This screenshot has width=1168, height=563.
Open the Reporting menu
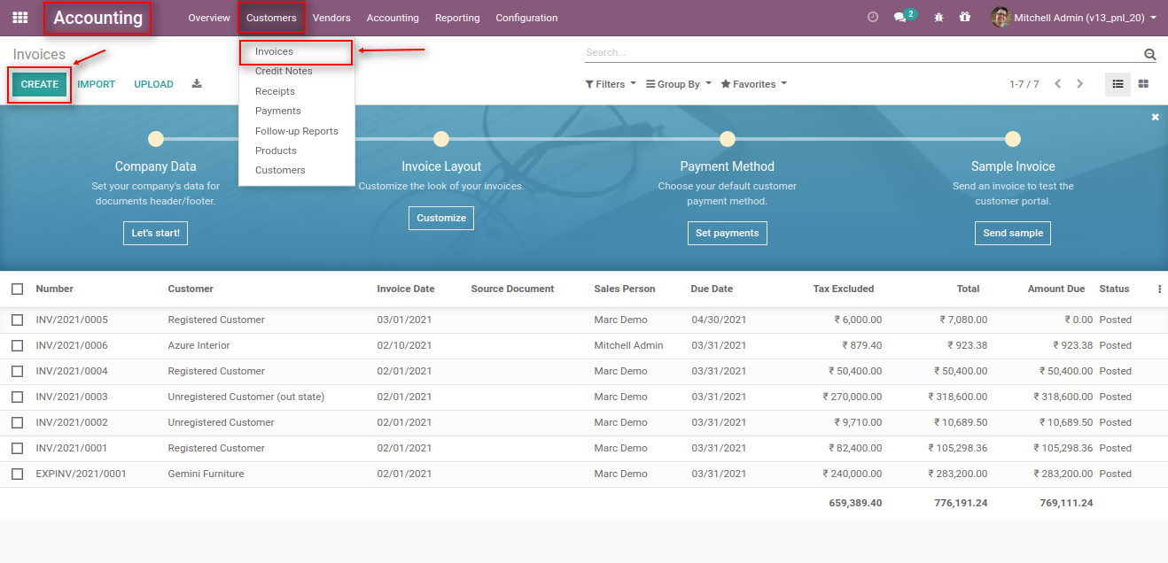[457, 17]
